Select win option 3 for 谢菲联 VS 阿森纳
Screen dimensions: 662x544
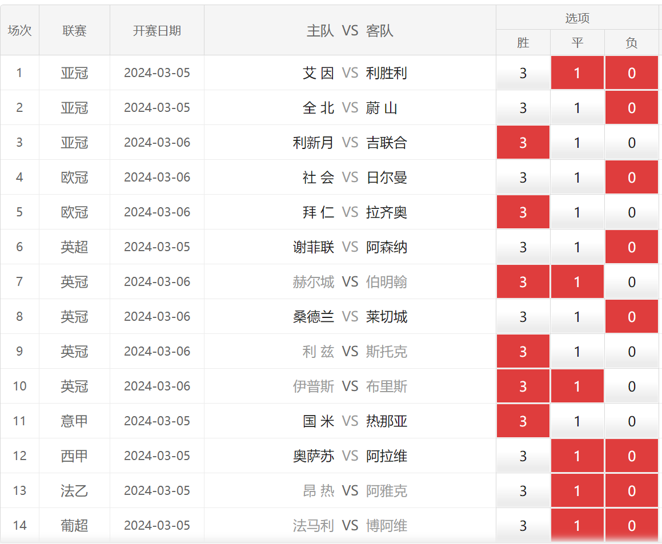coord(523,247)
